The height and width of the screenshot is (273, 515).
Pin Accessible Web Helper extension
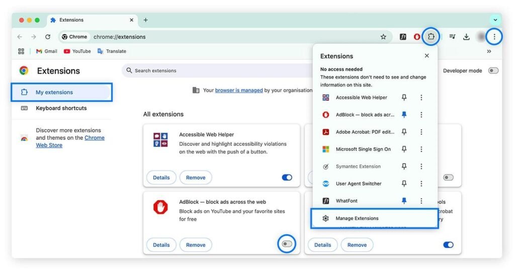click(404, 98)
